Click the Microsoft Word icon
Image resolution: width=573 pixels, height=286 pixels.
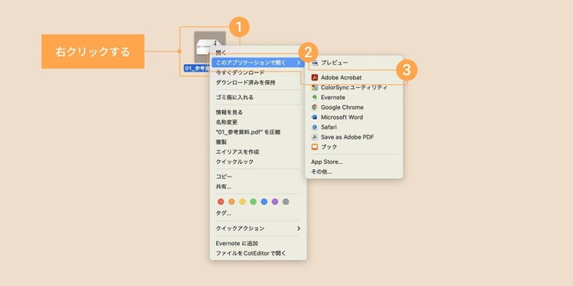314,117
